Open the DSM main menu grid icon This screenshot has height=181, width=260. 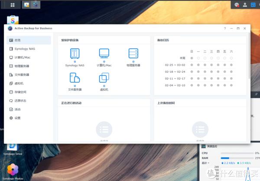[x=13, y=5]
